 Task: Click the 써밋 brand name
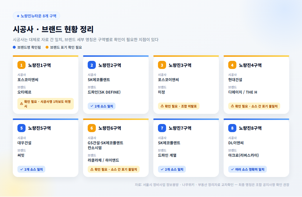21,155
